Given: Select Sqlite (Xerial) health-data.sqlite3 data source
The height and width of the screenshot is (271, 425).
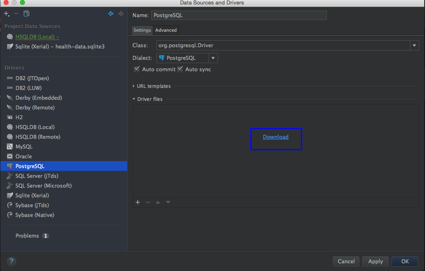Looking at the screenshot, I should tap(60, 46).
